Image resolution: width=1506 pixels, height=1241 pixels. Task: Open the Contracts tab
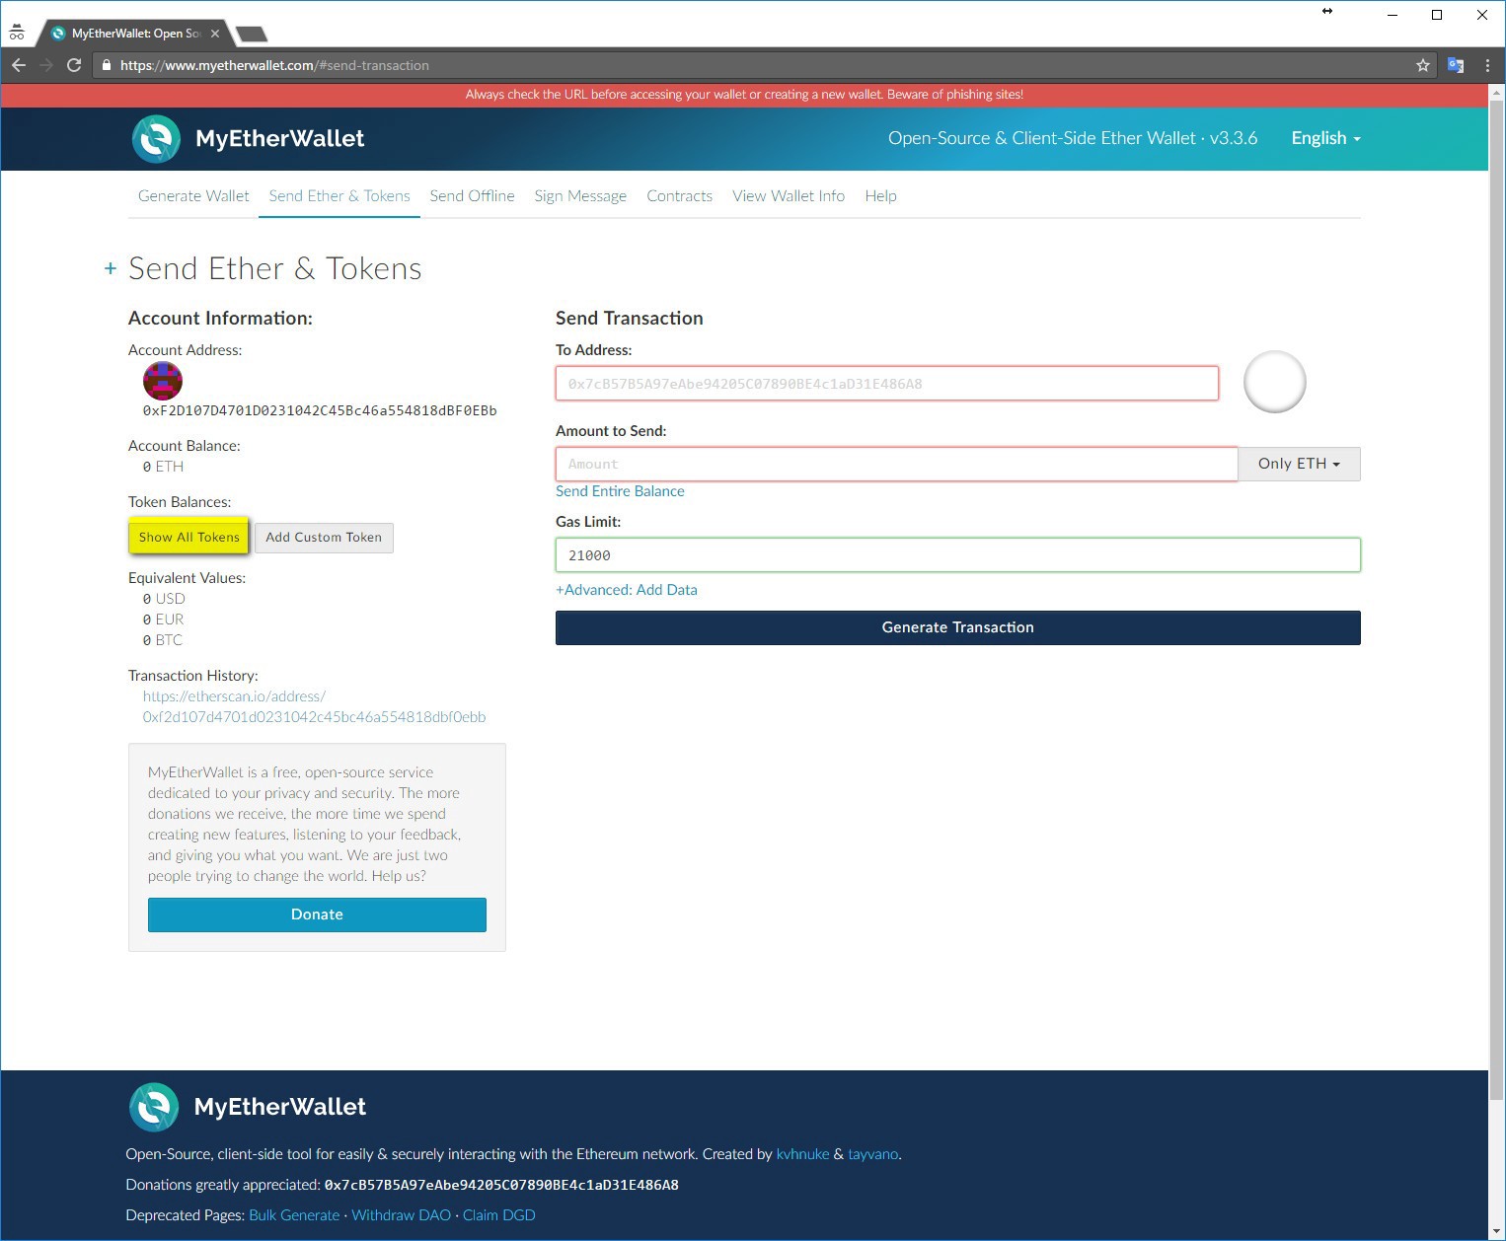[x=679, y=196]
